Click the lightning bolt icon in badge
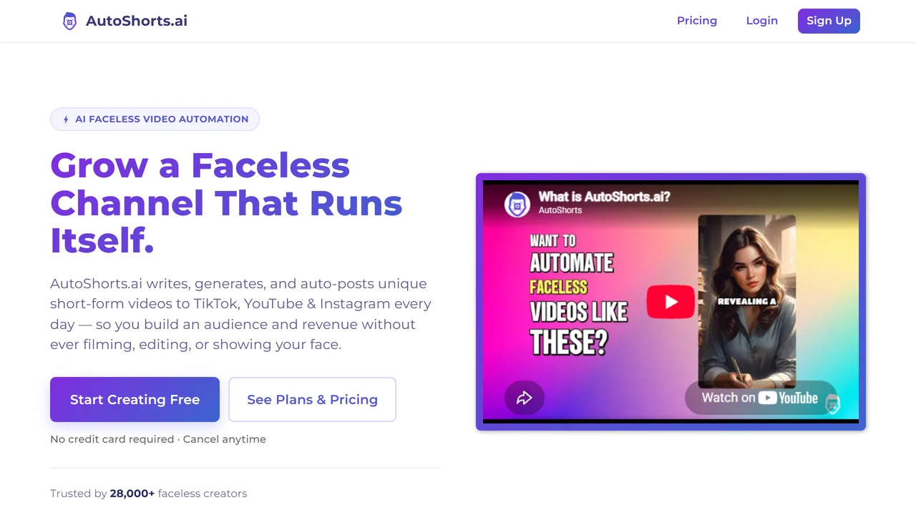The height and width of the screenshot is (515, 916). click(x=66, y=119)
